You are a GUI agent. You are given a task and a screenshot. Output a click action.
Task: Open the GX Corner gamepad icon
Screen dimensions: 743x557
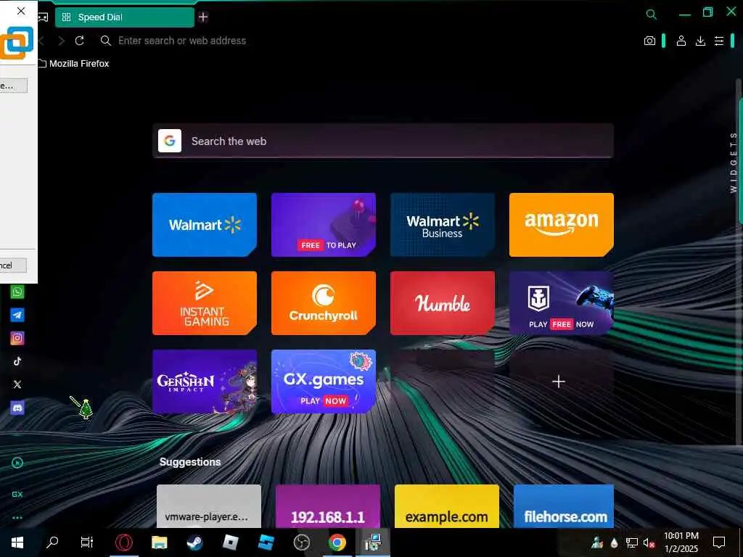pos(43,17)
